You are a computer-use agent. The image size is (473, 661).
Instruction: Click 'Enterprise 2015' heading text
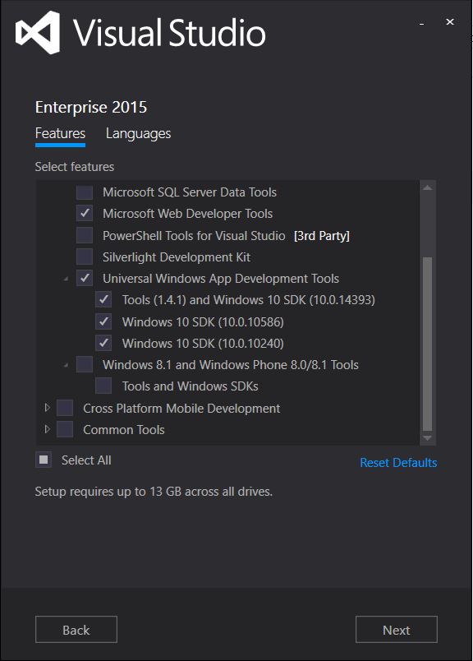coord(91,108)
